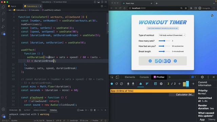
Task: Select the Terminal panel tab
Action: click(x=54, y=110)
